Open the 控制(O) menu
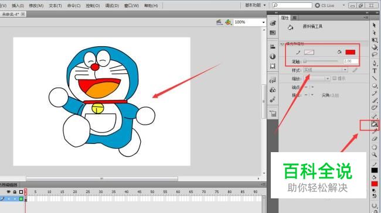The width and height of the screenshot is (381, 213). [x=93, y=5]
